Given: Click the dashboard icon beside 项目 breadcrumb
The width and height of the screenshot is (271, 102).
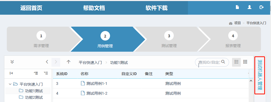Looking at the screenshot, I should click(x=231, y=23).
